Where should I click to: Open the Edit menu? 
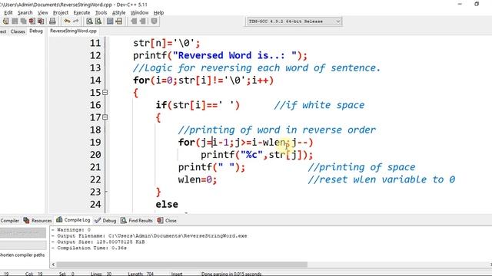8,12
